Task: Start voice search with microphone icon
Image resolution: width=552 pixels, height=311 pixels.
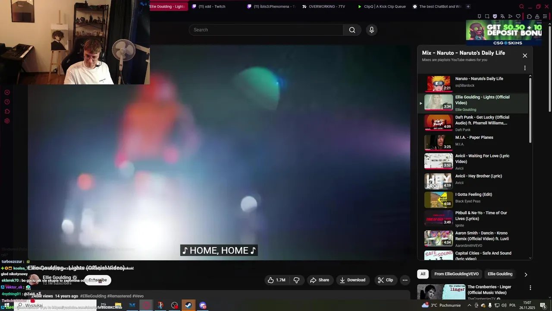Action: point(372,30)
